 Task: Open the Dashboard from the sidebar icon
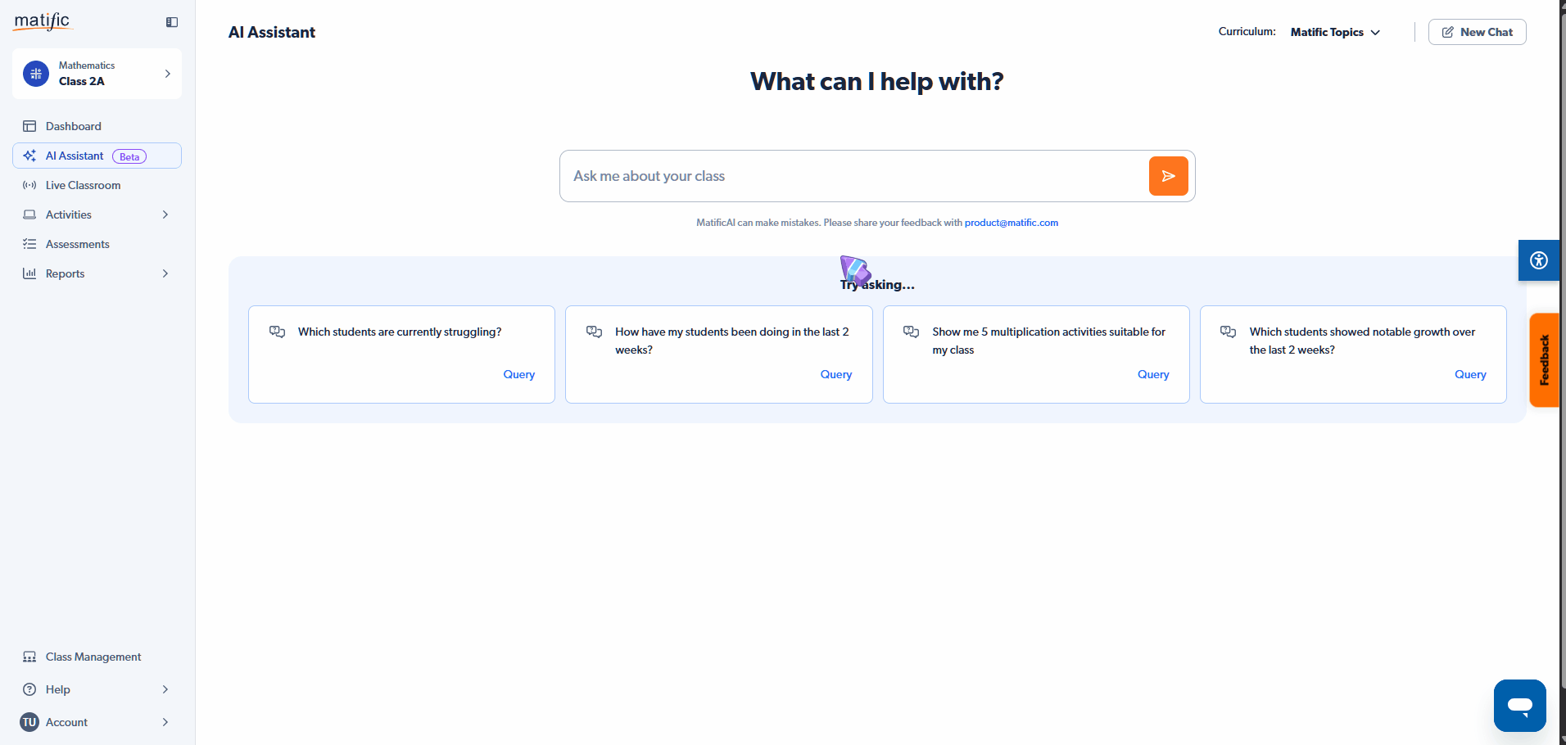point(29,125)
